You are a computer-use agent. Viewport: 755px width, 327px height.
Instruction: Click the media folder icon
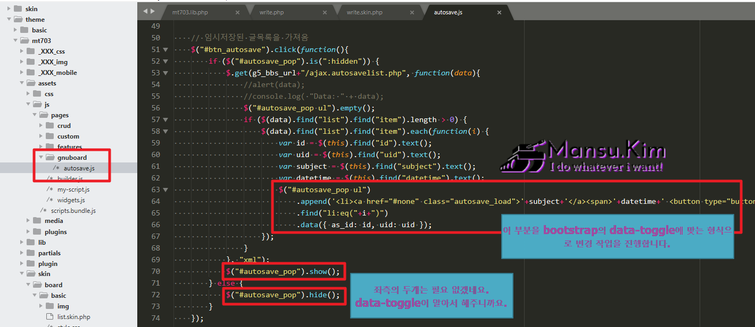click(x=37, y=221)
